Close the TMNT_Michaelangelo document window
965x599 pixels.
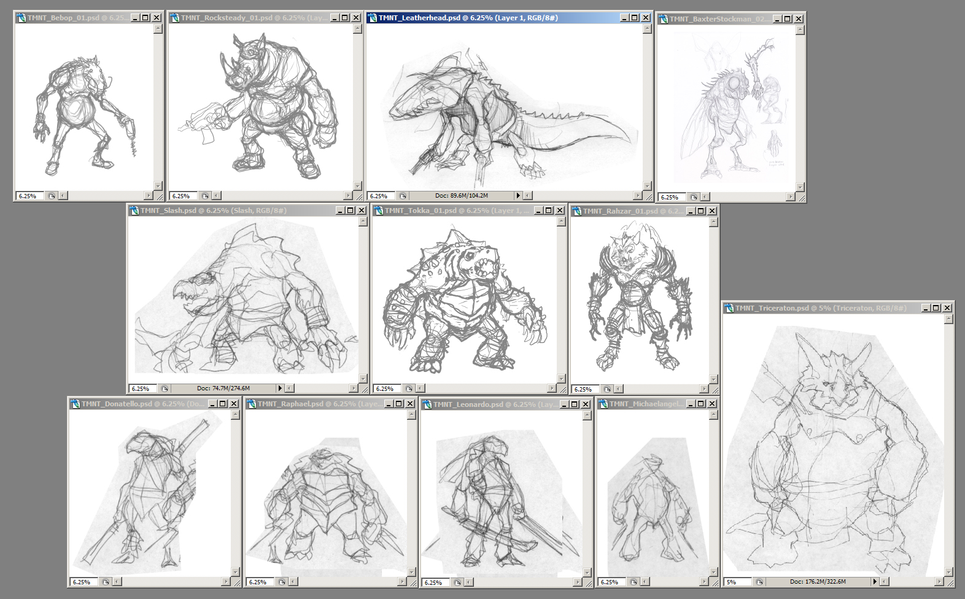coord(712,404)
